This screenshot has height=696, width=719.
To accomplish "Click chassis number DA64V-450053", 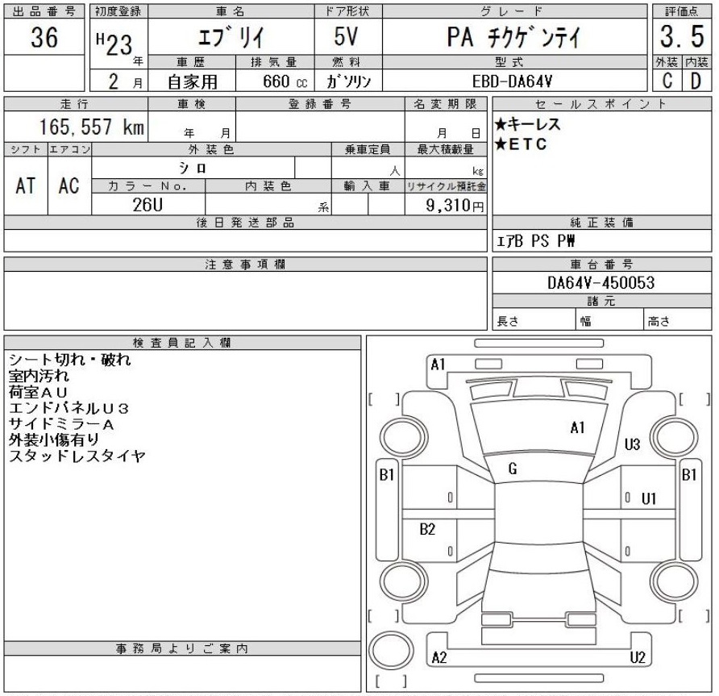I will click(x=601, y=283).
